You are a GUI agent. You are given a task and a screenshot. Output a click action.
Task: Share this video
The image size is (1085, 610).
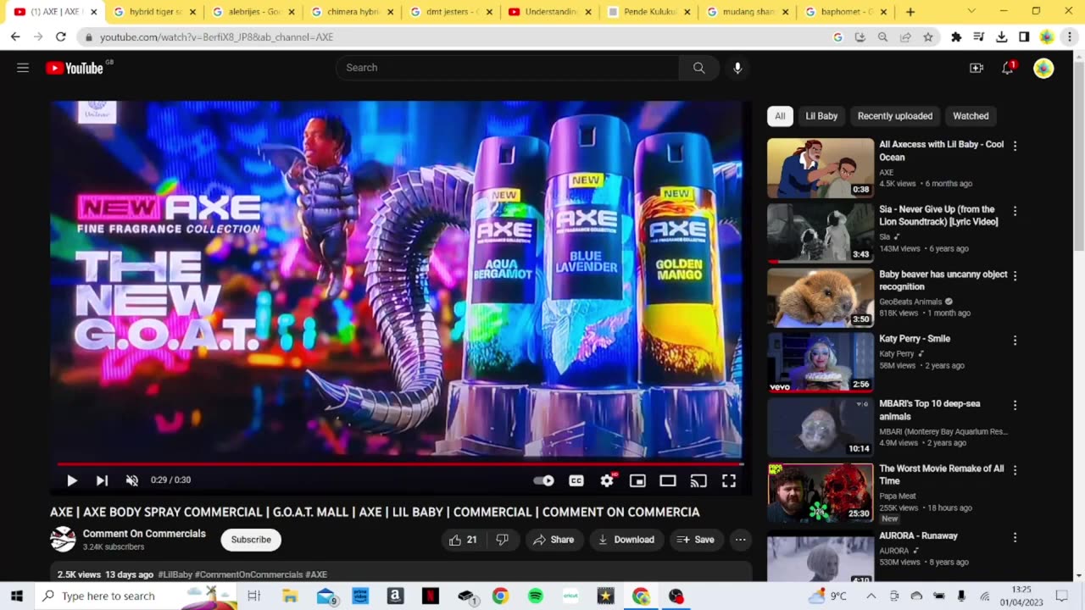(554, 540)
